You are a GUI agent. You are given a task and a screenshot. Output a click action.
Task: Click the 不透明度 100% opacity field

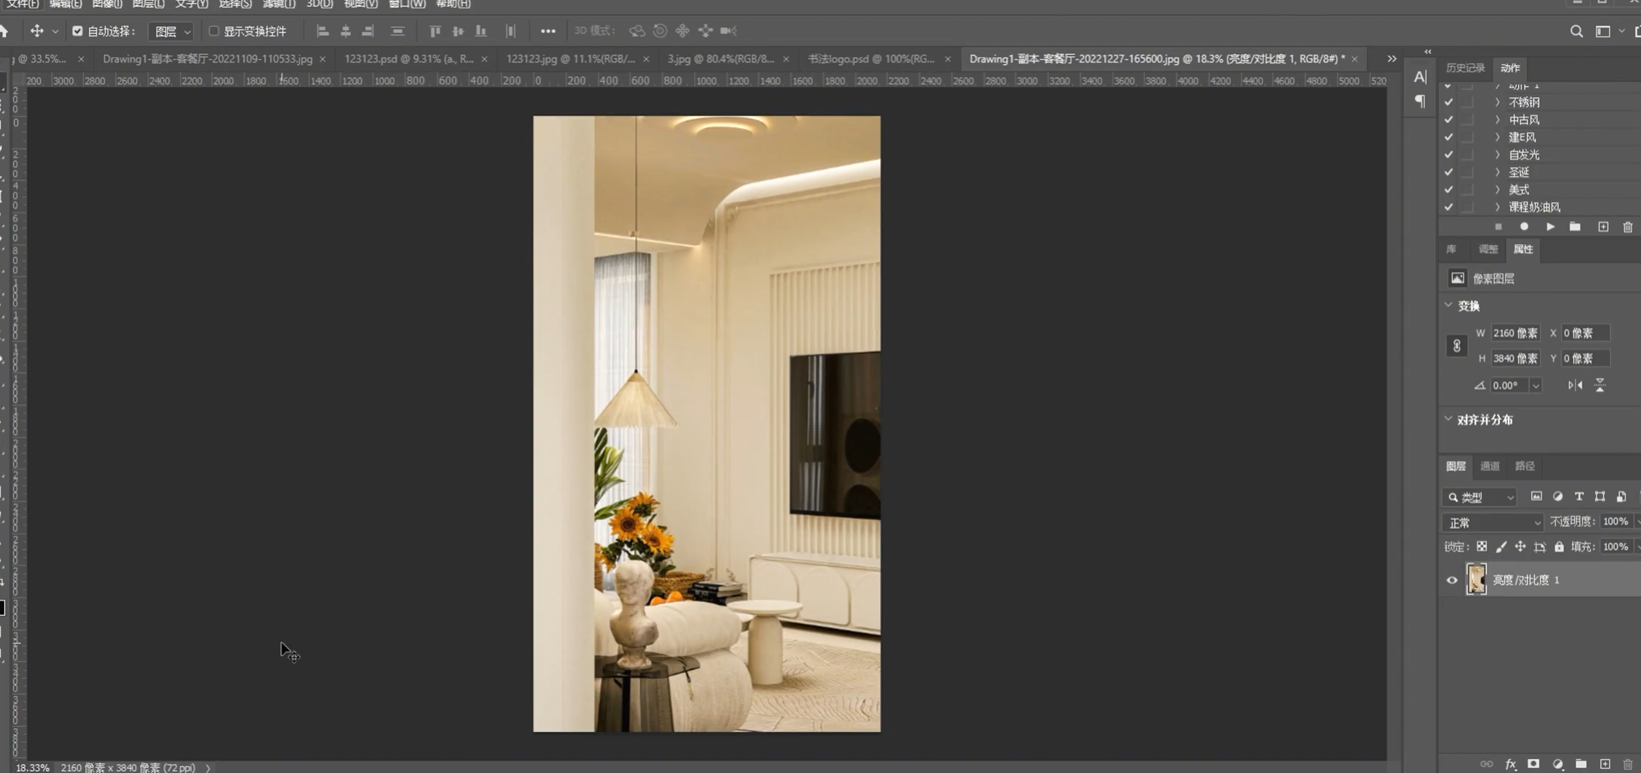[1615, 522]
